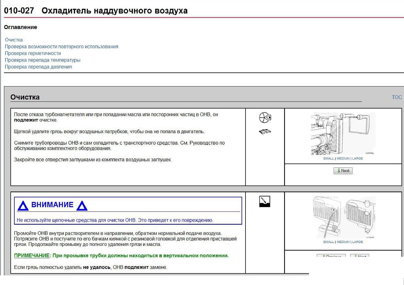Click paragraph starting Снимите трубопроводы ОНВ
Viewport: 404px width, 285px height.
click(x=119, y=146)
